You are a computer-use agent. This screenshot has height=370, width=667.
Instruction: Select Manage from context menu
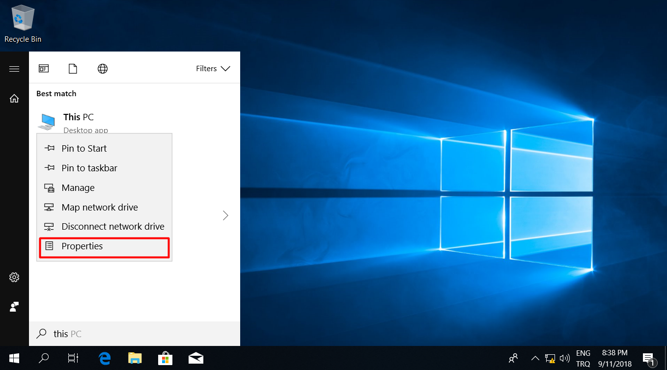pos(105,187)
